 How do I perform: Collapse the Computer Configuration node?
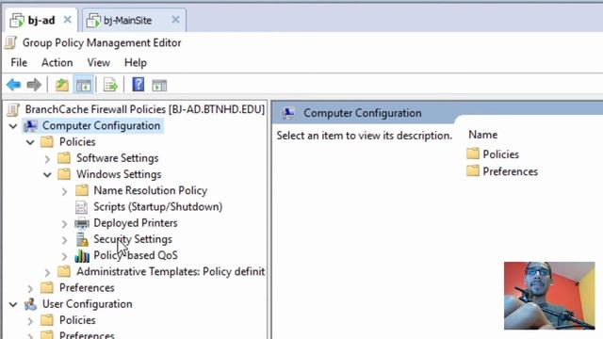point(13,126)
